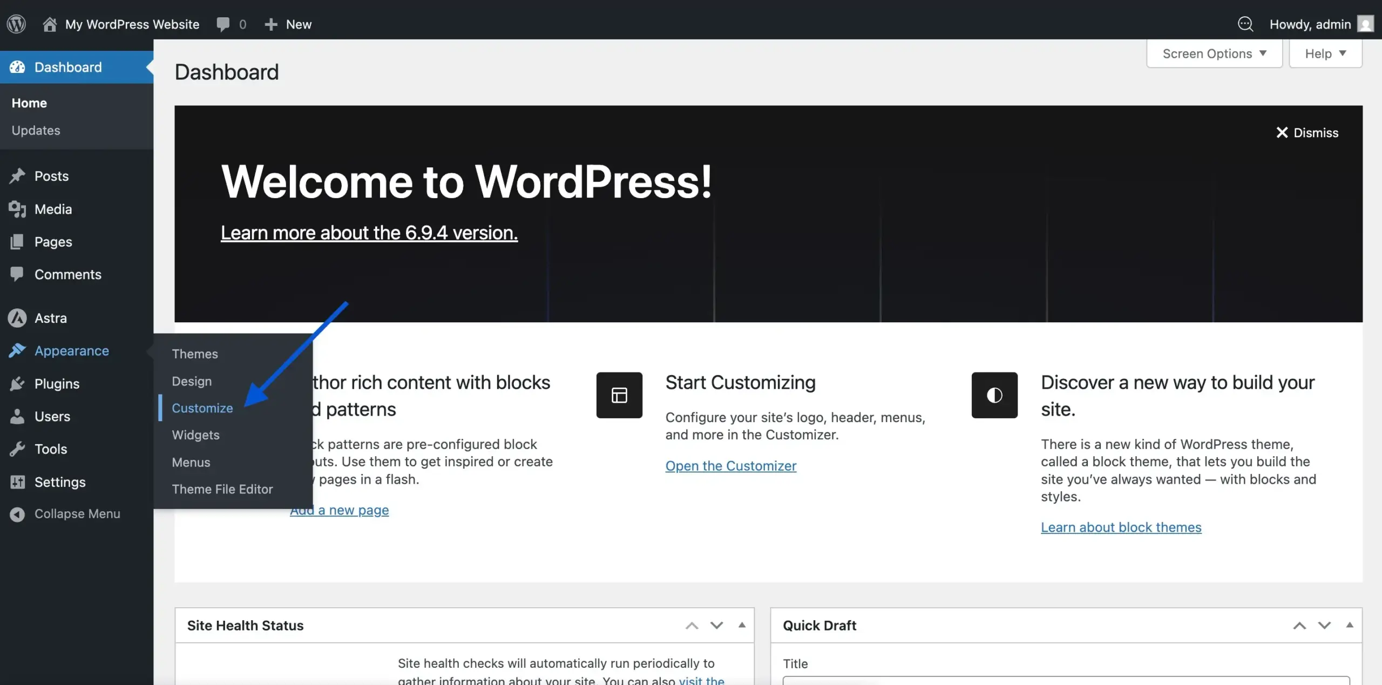Move Site Health Status widget down
1382x685 pixels.
[x=716, y=626]
